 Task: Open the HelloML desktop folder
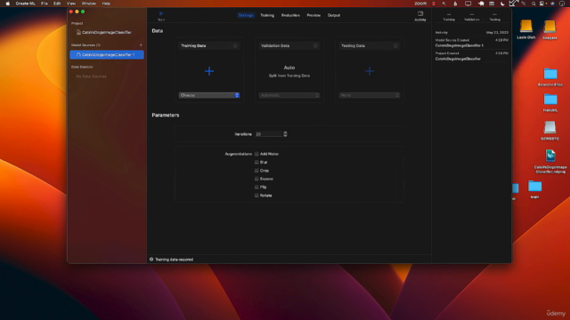click(550, 100)
